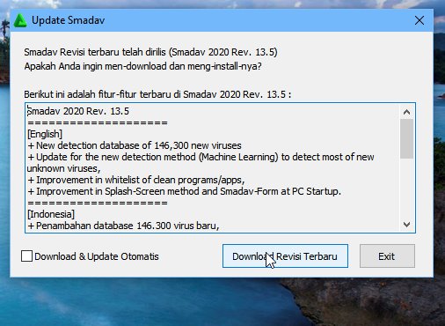Enable Download & Update Otomatis checkbox
445x326 pixels.
[x=26, y=256]
